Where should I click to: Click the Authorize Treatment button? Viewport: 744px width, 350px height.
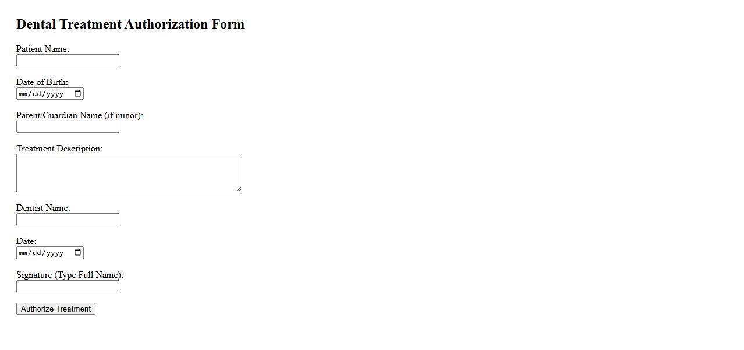(56, 309)
